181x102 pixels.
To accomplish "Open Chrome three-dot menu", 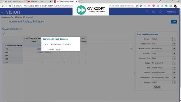I will tap(179, 6).
